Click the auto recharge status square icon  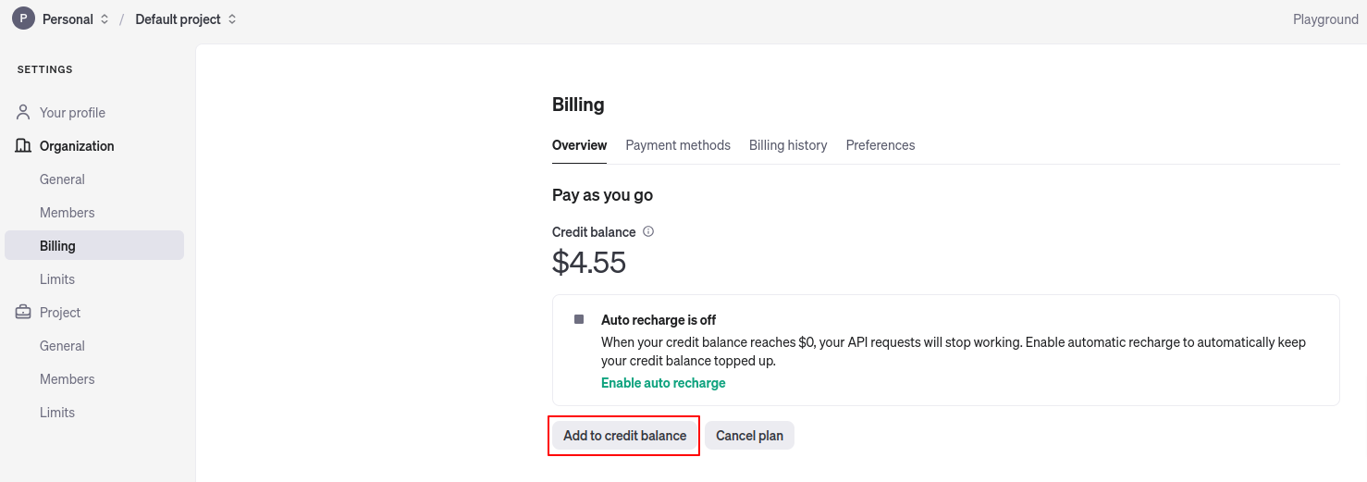[579, 319]
